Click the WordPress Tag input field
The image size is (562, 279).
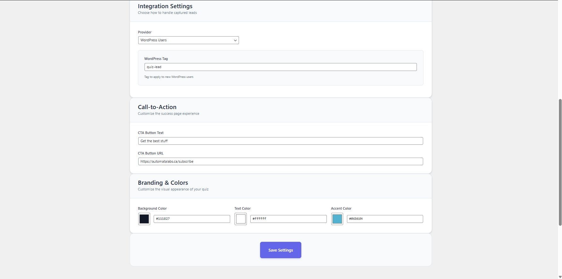point(280,67)
